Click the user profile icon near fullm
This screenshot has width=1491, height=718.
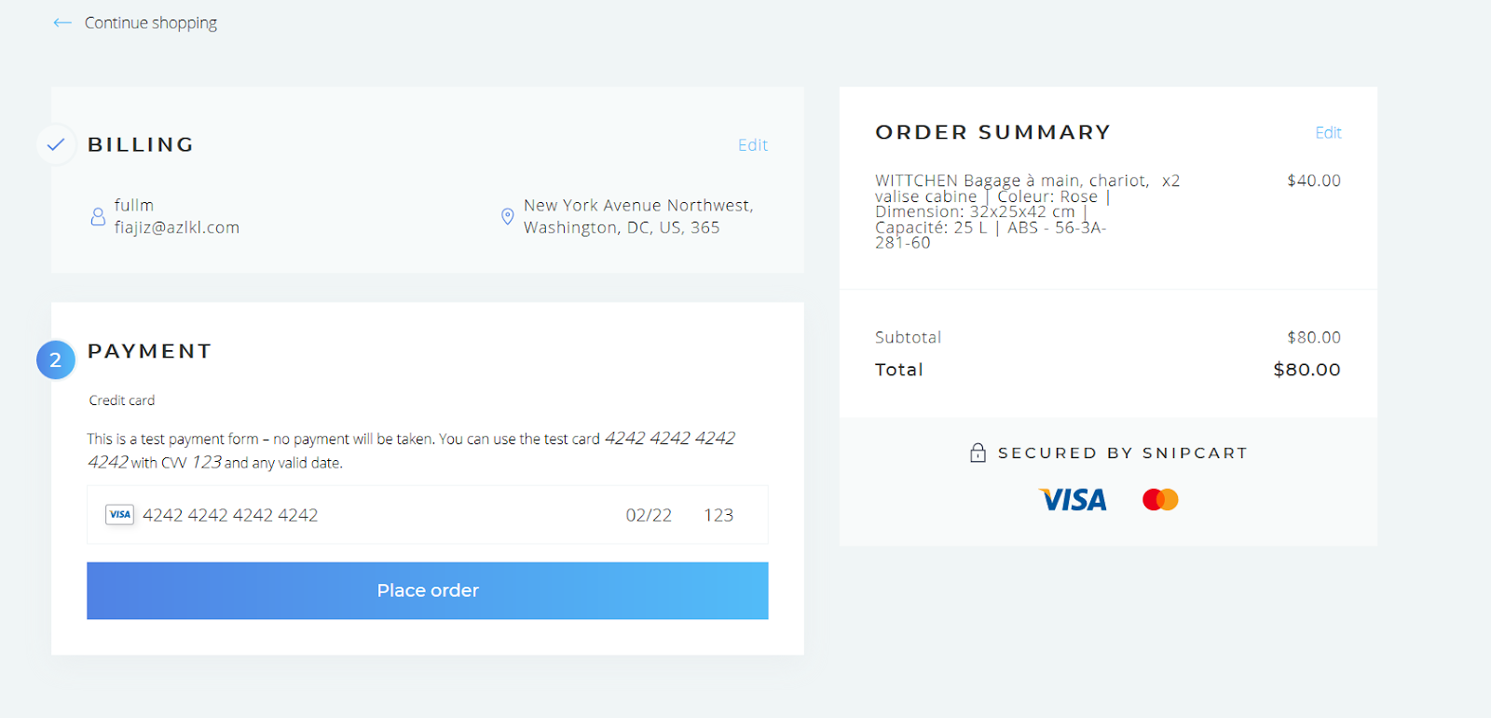[x=98, y=217]
